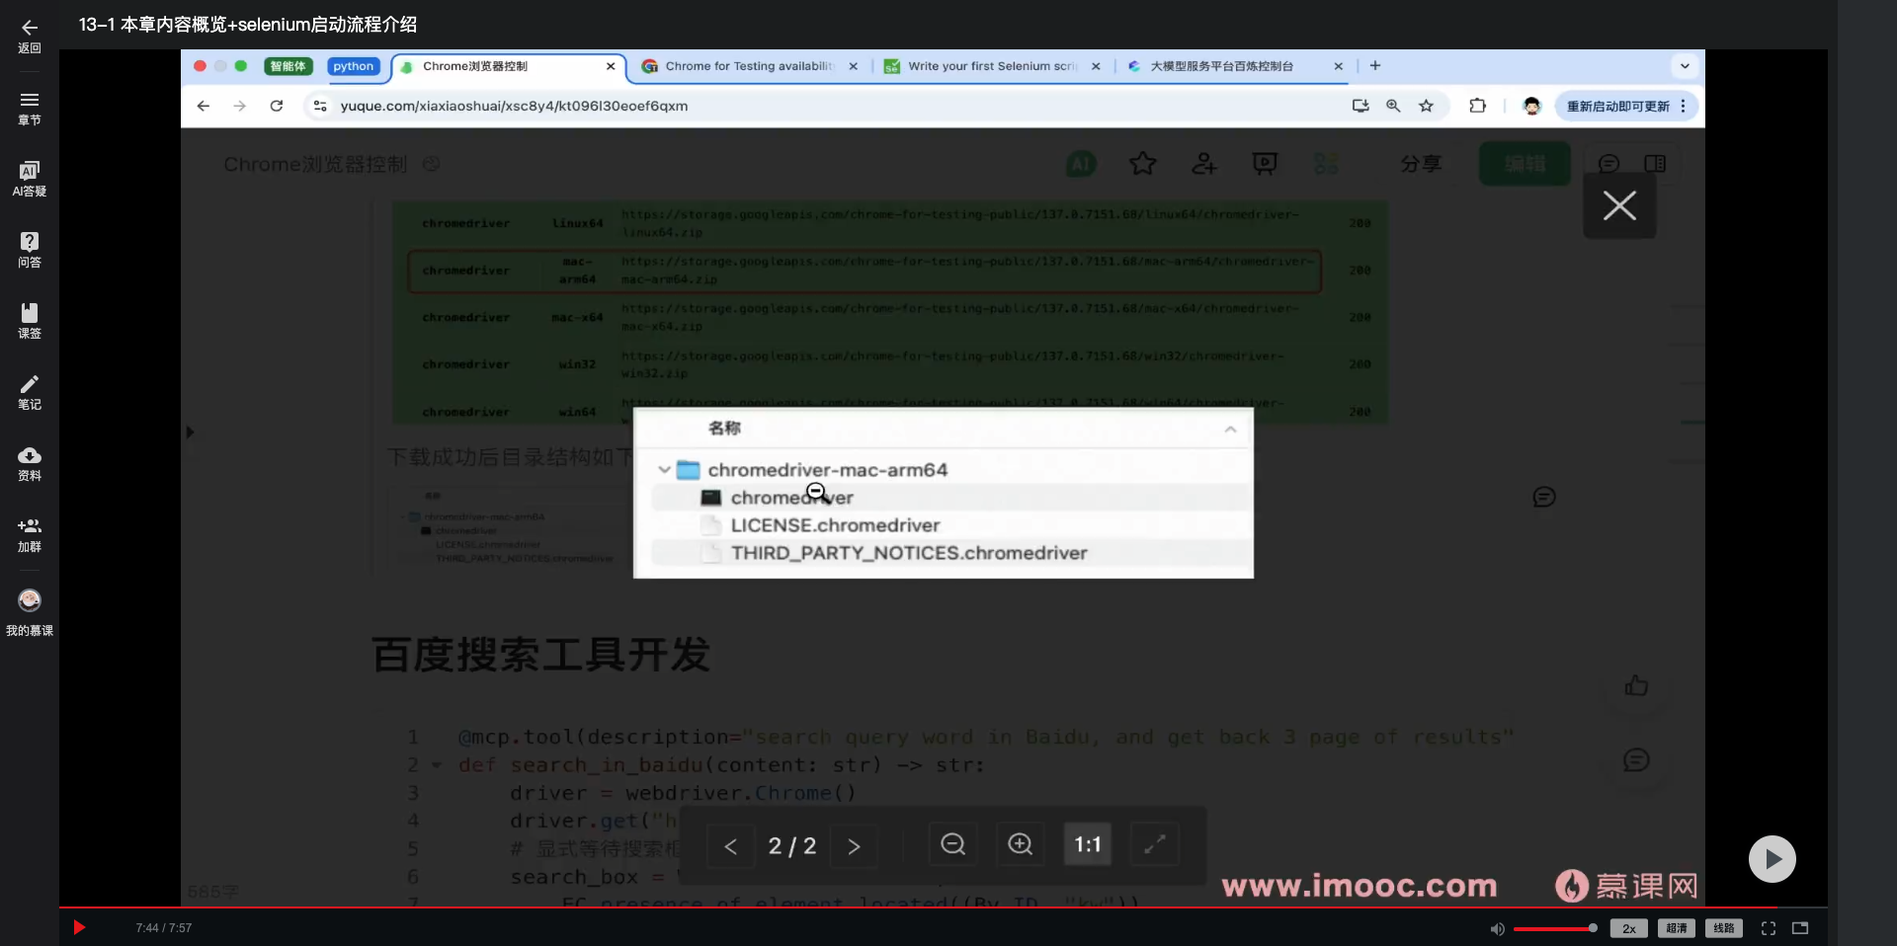The image size is (1897, 946).
Task: Click the small play icon in the player bar
Action: [x=79, y=927]
